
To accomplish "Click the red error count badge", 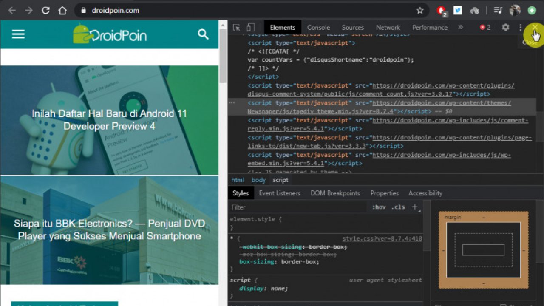I will click(x=485, y=27).
